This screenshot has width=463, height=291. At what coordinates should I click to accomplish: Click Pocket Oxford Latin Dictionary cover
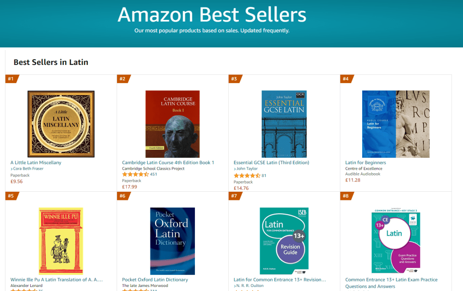172,241
